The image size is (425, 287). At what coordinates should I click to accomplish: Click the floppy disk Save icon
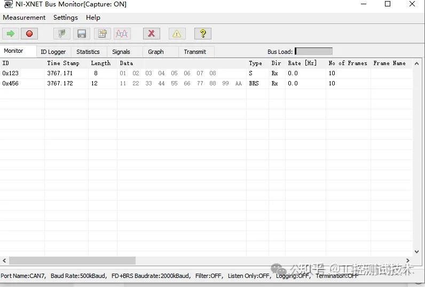82,34
